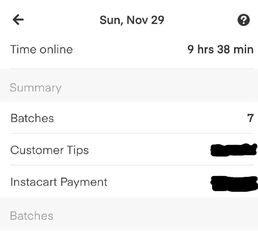
Task: Click the divider line below Time online
Action: [132, 69]
